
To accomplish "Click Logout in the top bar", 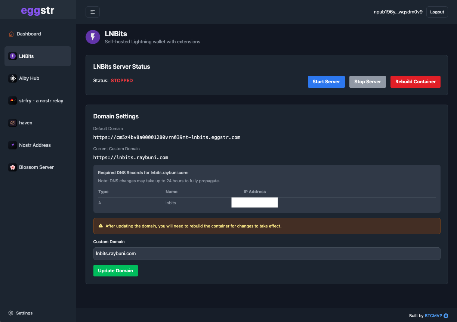I will coord(437,12).
